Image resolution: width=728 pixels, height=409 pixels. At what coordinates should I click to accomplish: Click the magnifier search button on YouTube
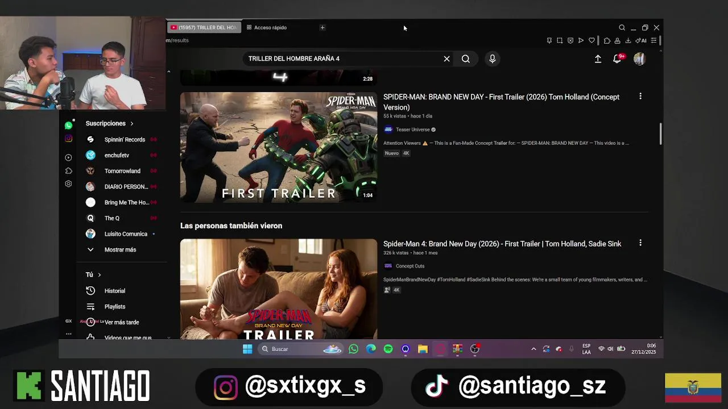(466, 59)
